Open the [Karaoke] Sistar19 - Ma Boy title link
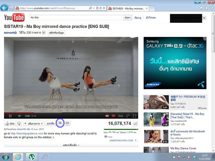215x161 pixels. tap(187, 116)
